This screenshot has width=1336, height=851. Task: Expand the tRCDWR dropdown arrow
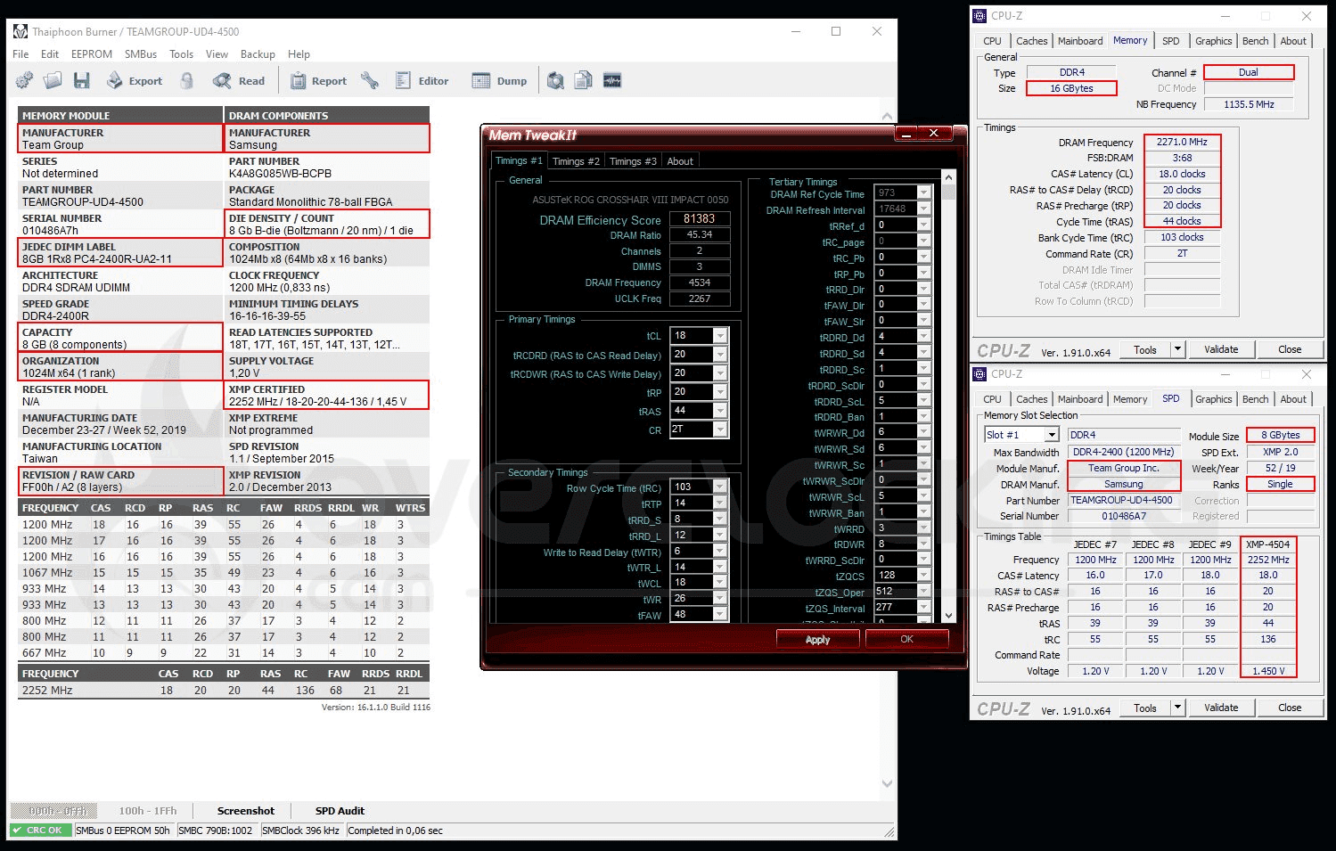[x=720, y=373]
